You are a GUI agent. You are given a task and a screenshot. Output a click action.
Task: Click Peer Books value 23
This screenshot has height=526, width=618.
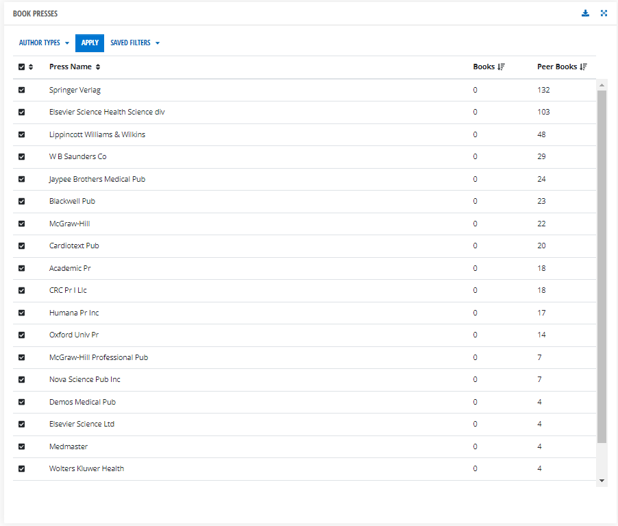tap(541, 201)
